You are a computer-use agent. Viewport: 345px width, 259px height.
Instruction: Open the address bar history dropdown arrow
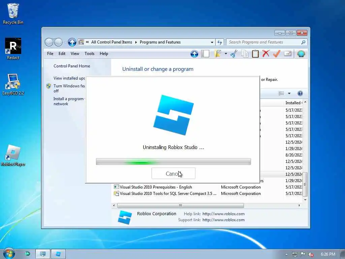[x=212, y=42]
